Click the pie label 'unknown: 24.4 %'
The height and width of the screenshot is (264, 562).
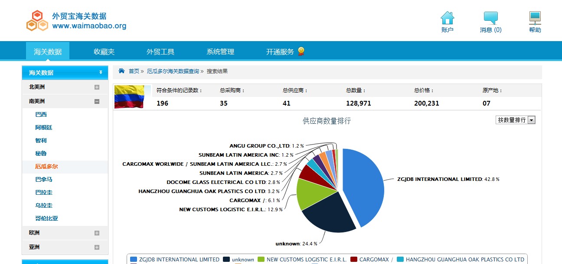tap(296, 244)
